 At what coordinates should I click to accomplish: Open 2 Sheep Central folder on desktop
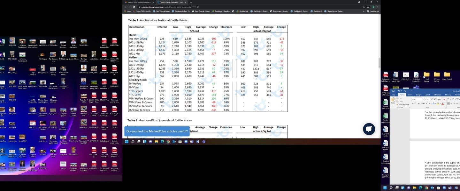coord(437,77)
